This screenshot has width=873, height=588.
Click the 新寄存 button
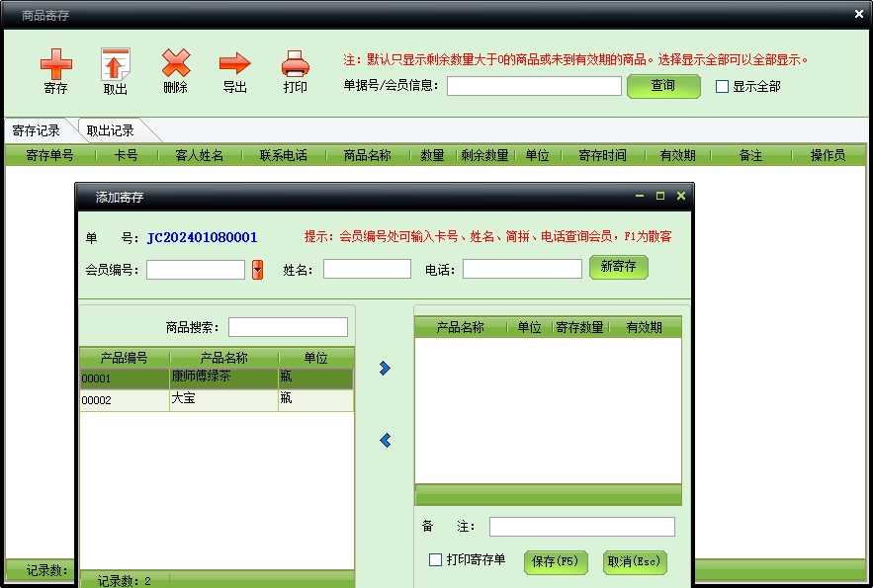[x=618, y=268]
